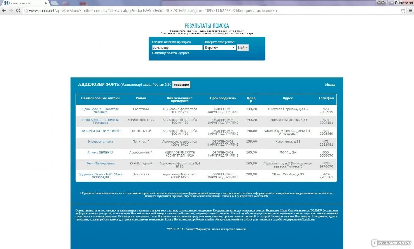The image size is (414, 249).
Task: Select the 'Поиск лекарств' browser tab
Action: (x=26, y=3)
